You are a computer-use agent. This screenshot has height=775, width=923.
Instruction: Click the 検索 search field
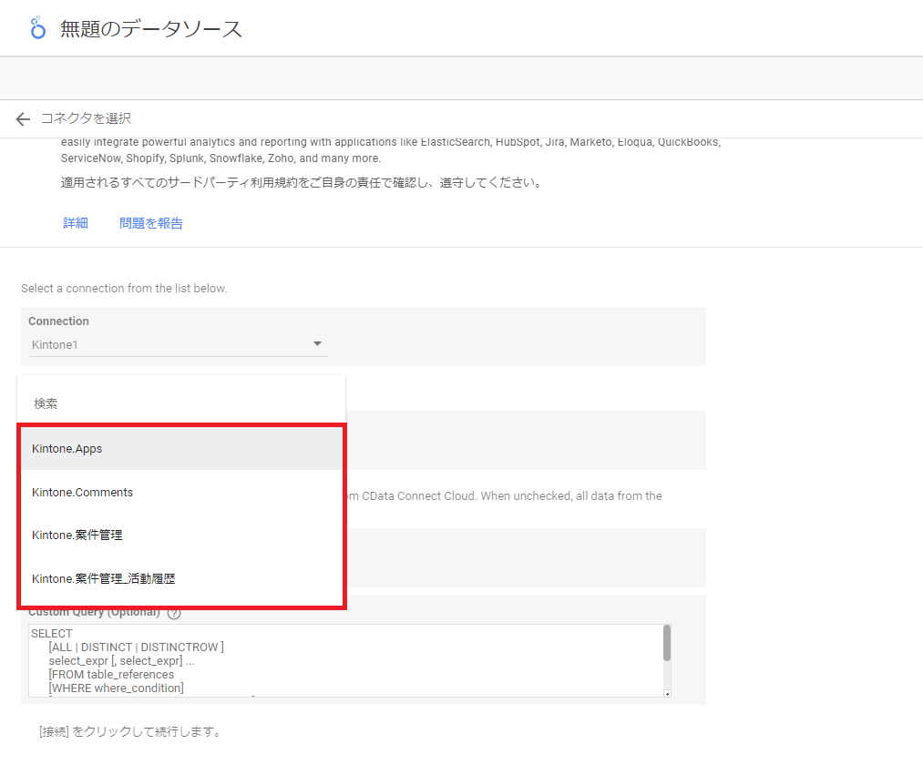tap(181, 403)
